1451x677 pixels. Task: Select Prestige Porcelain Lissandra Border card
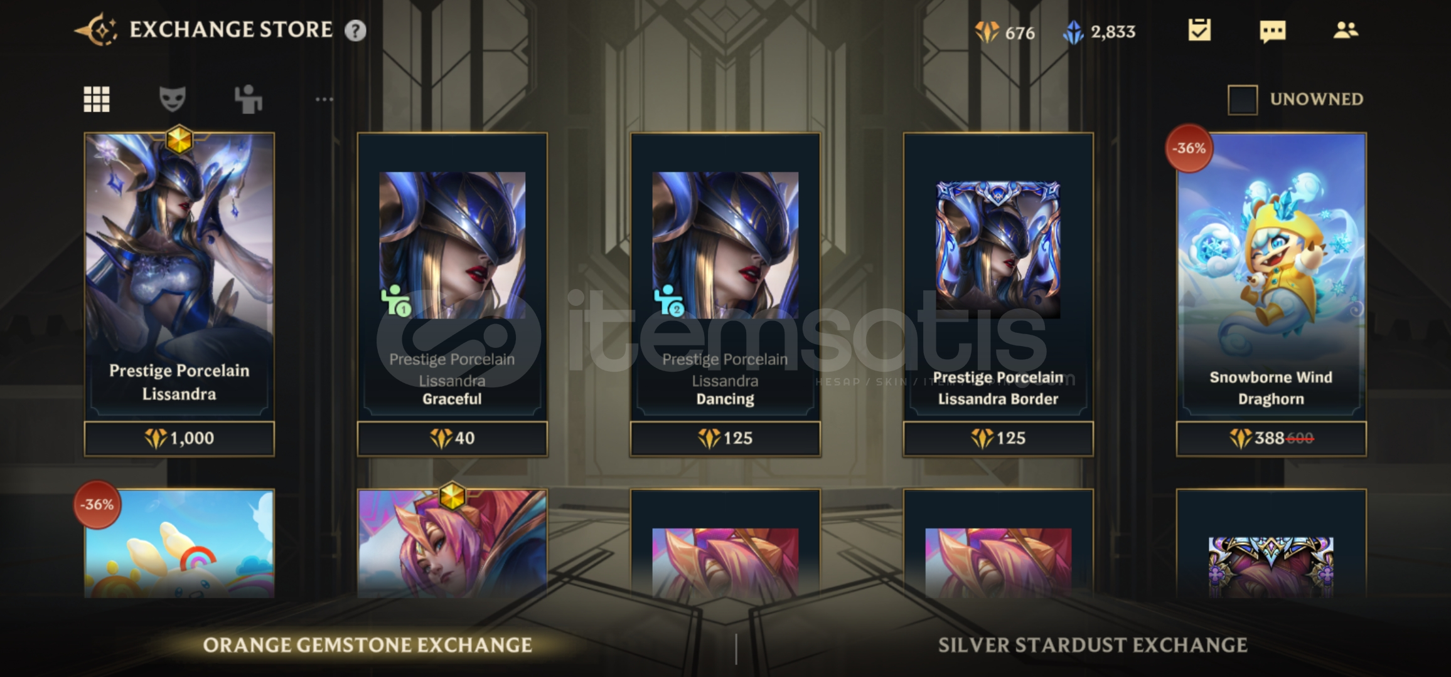999,276
